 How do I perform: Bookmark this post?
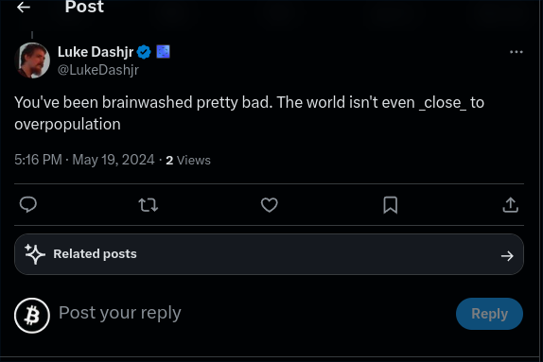(391, 205)
